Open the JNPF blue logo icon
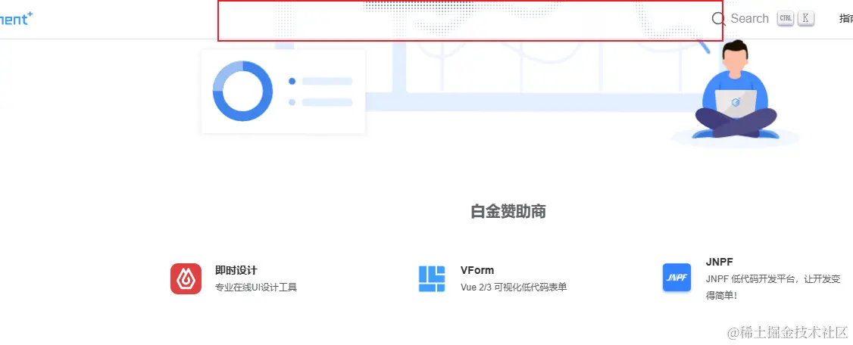This screenshot has height=345, width=853. 676,278
